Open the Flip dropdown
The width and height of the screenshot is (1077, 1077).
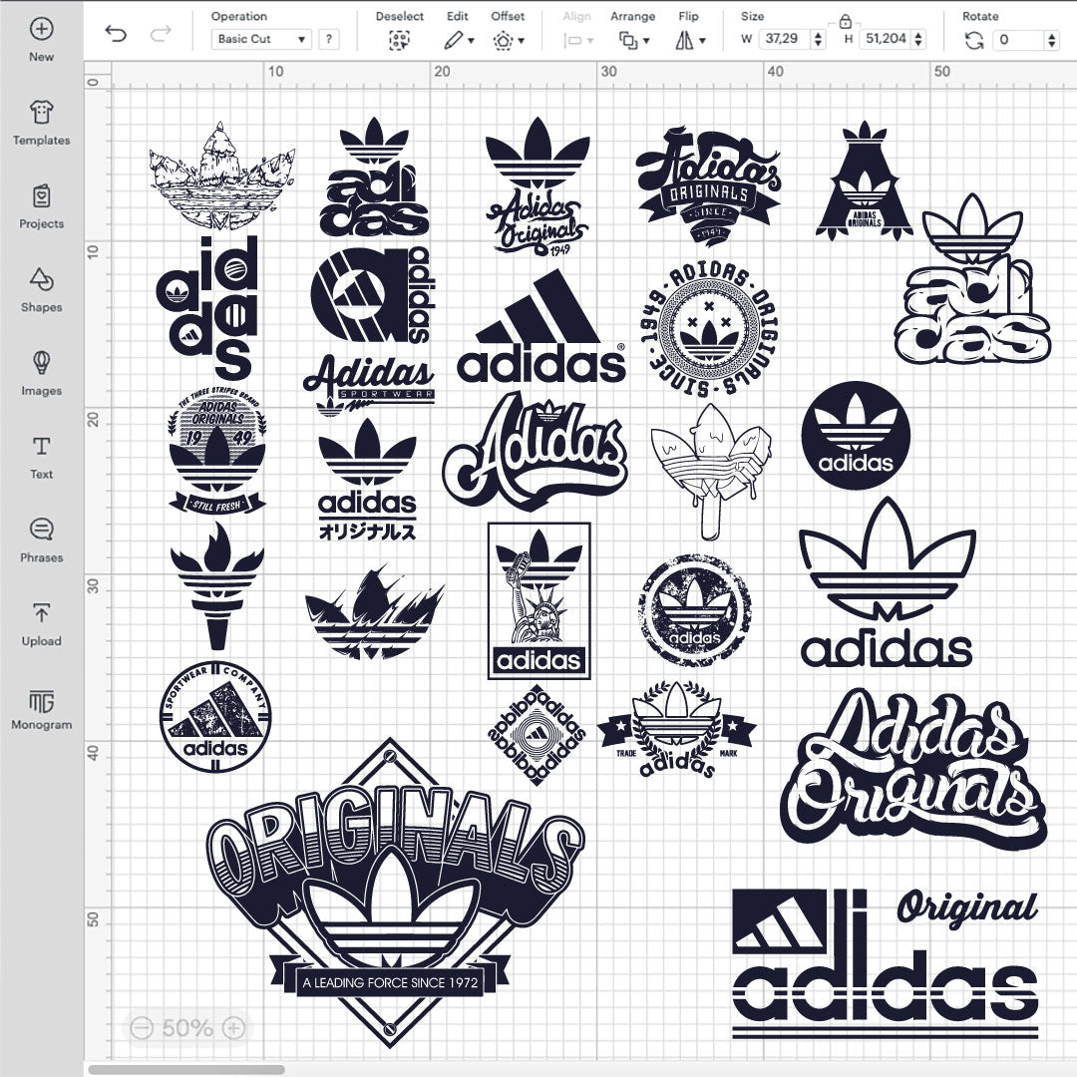pos(690,41)
